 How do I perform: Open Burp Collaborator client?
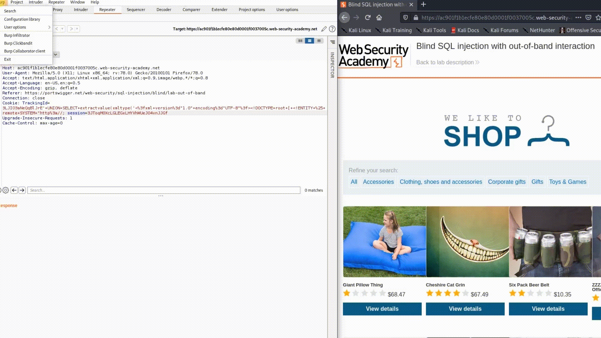26,51
